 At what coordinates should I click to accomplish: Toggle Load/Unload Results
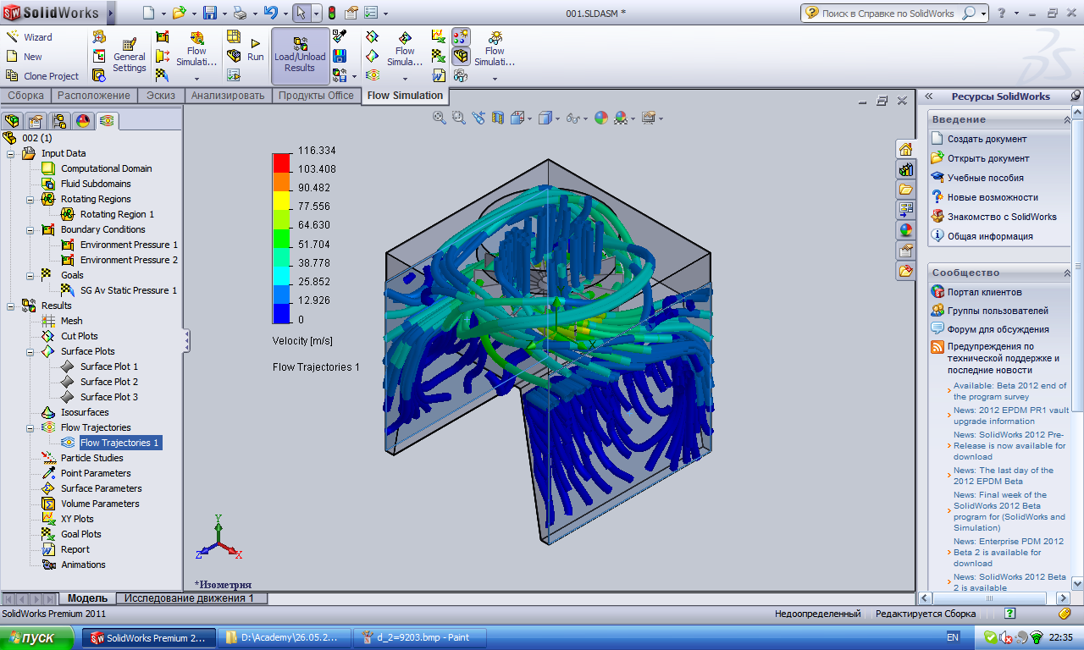pos(300,55)
